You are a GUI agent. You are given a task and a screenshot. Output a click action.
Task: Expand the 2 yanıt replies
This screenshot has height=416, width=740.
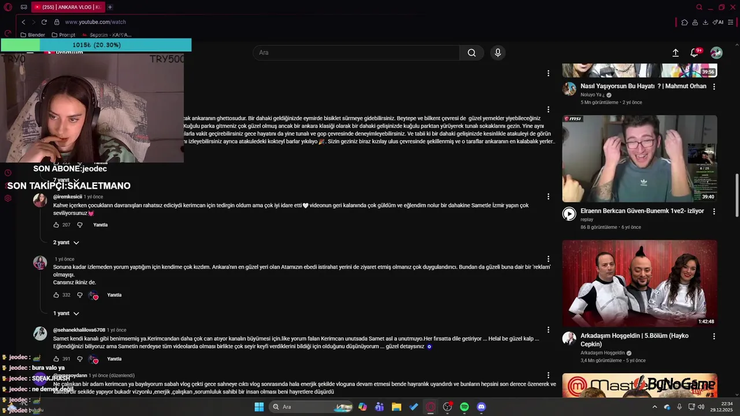[x=66, y=243]
